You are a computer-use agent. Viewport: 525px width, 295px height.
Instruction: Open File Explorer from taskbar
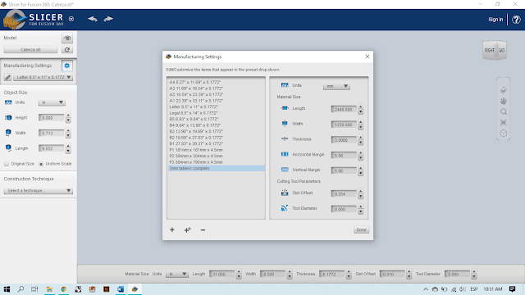click(x=49, y=289)
